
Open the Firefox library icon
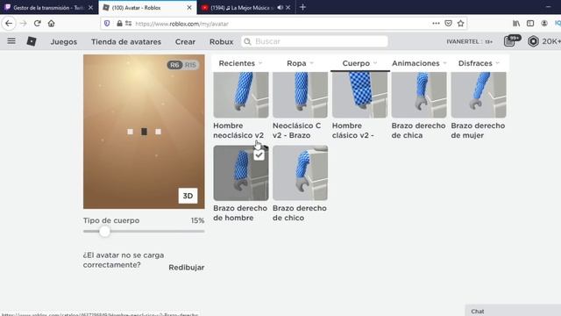click(x=516, y=24)
